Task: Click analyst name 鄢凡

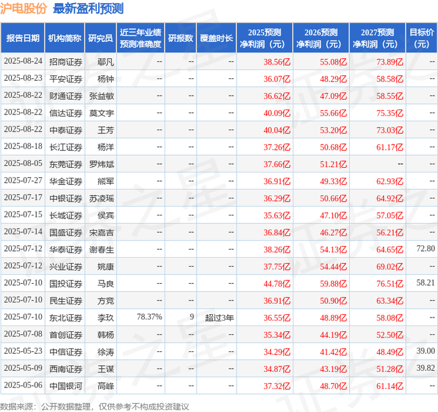Action: pos(106,61)
